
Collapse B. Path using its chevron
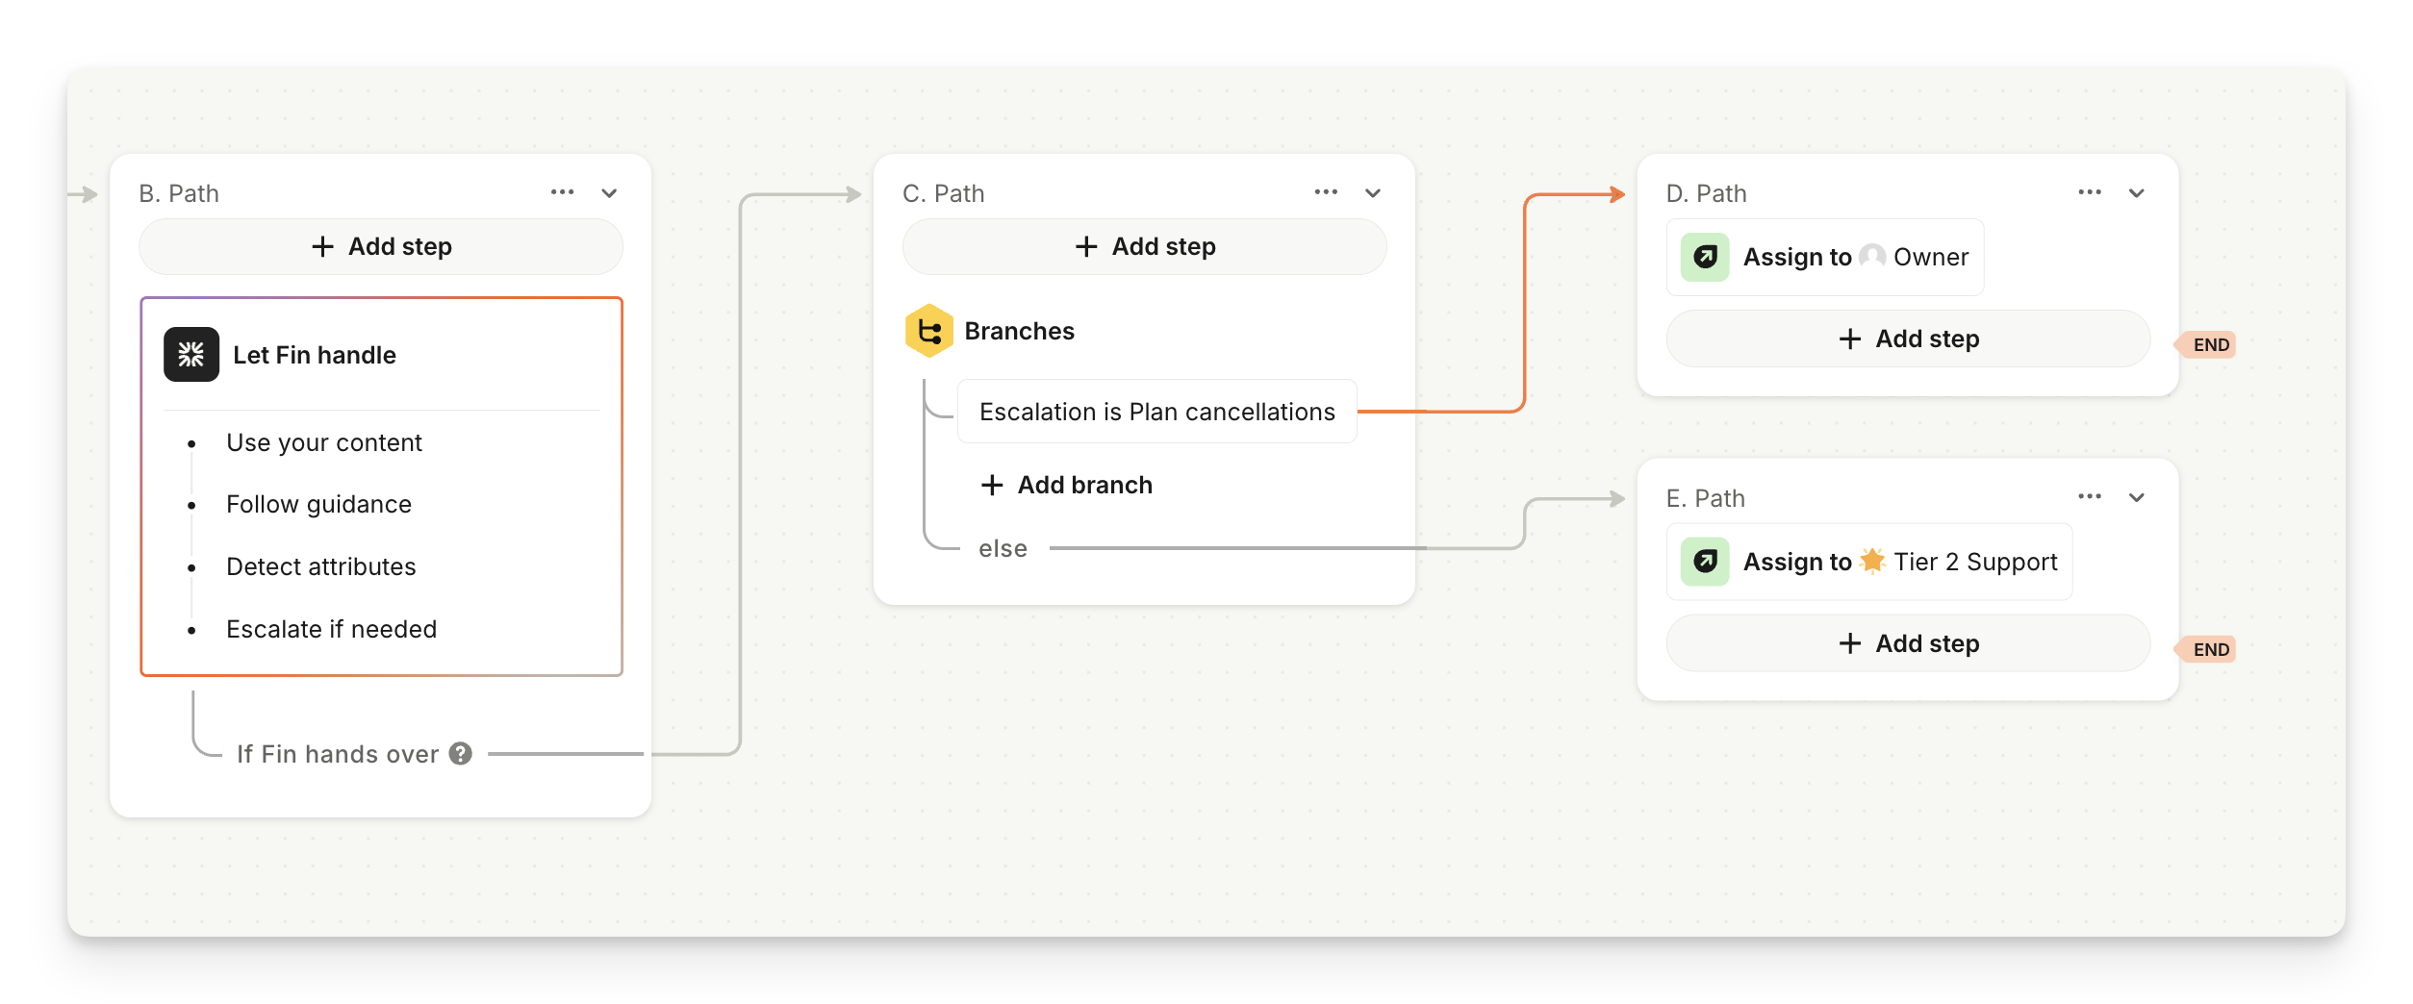coord(609,193)
